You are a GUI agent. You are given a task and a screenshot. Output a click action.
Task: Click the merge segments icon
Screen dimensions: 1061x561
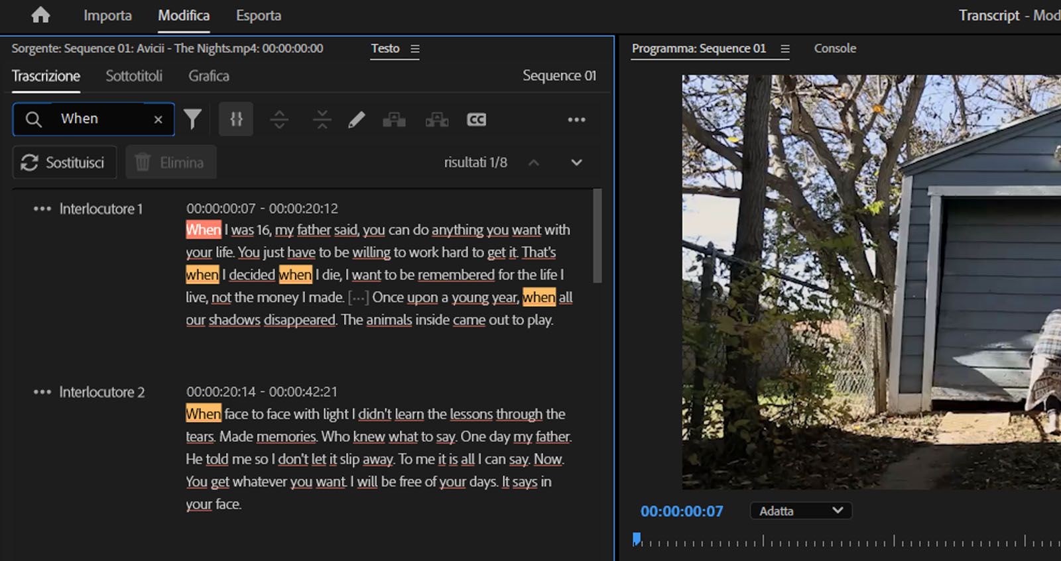pos(322,120)
